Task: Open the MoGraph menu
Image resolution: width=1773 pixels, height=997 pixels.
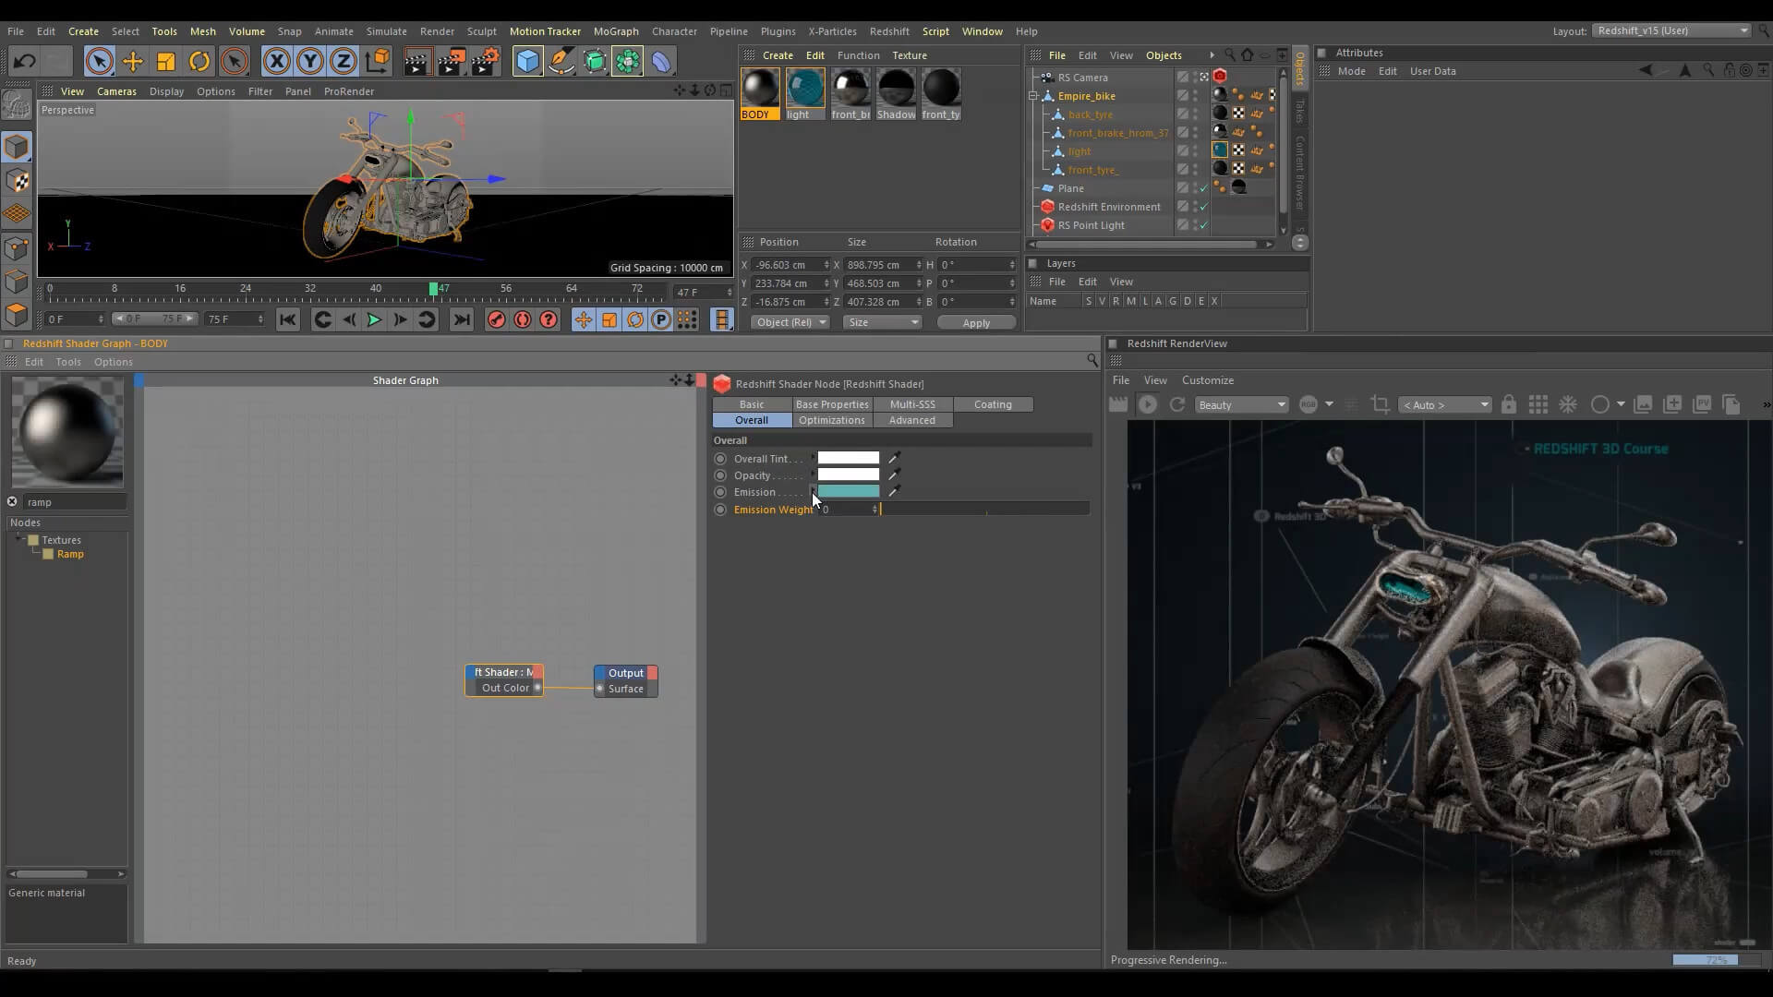Action: coord(616,31)
